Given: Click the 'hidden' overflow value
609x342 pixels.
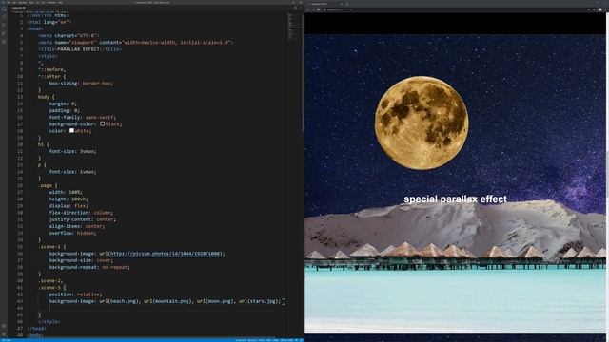Looking at the screenshot, I should tap(86, 233).
